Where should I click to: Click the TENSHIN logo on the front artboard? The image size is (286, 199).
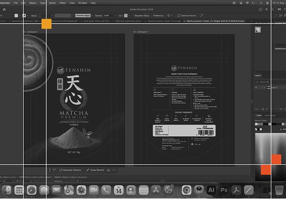coord(74,70)
